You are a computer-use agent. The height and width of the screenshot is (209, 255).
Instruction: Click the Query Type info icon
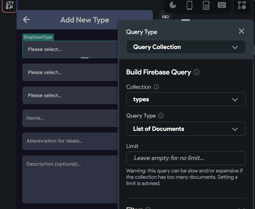161,116
